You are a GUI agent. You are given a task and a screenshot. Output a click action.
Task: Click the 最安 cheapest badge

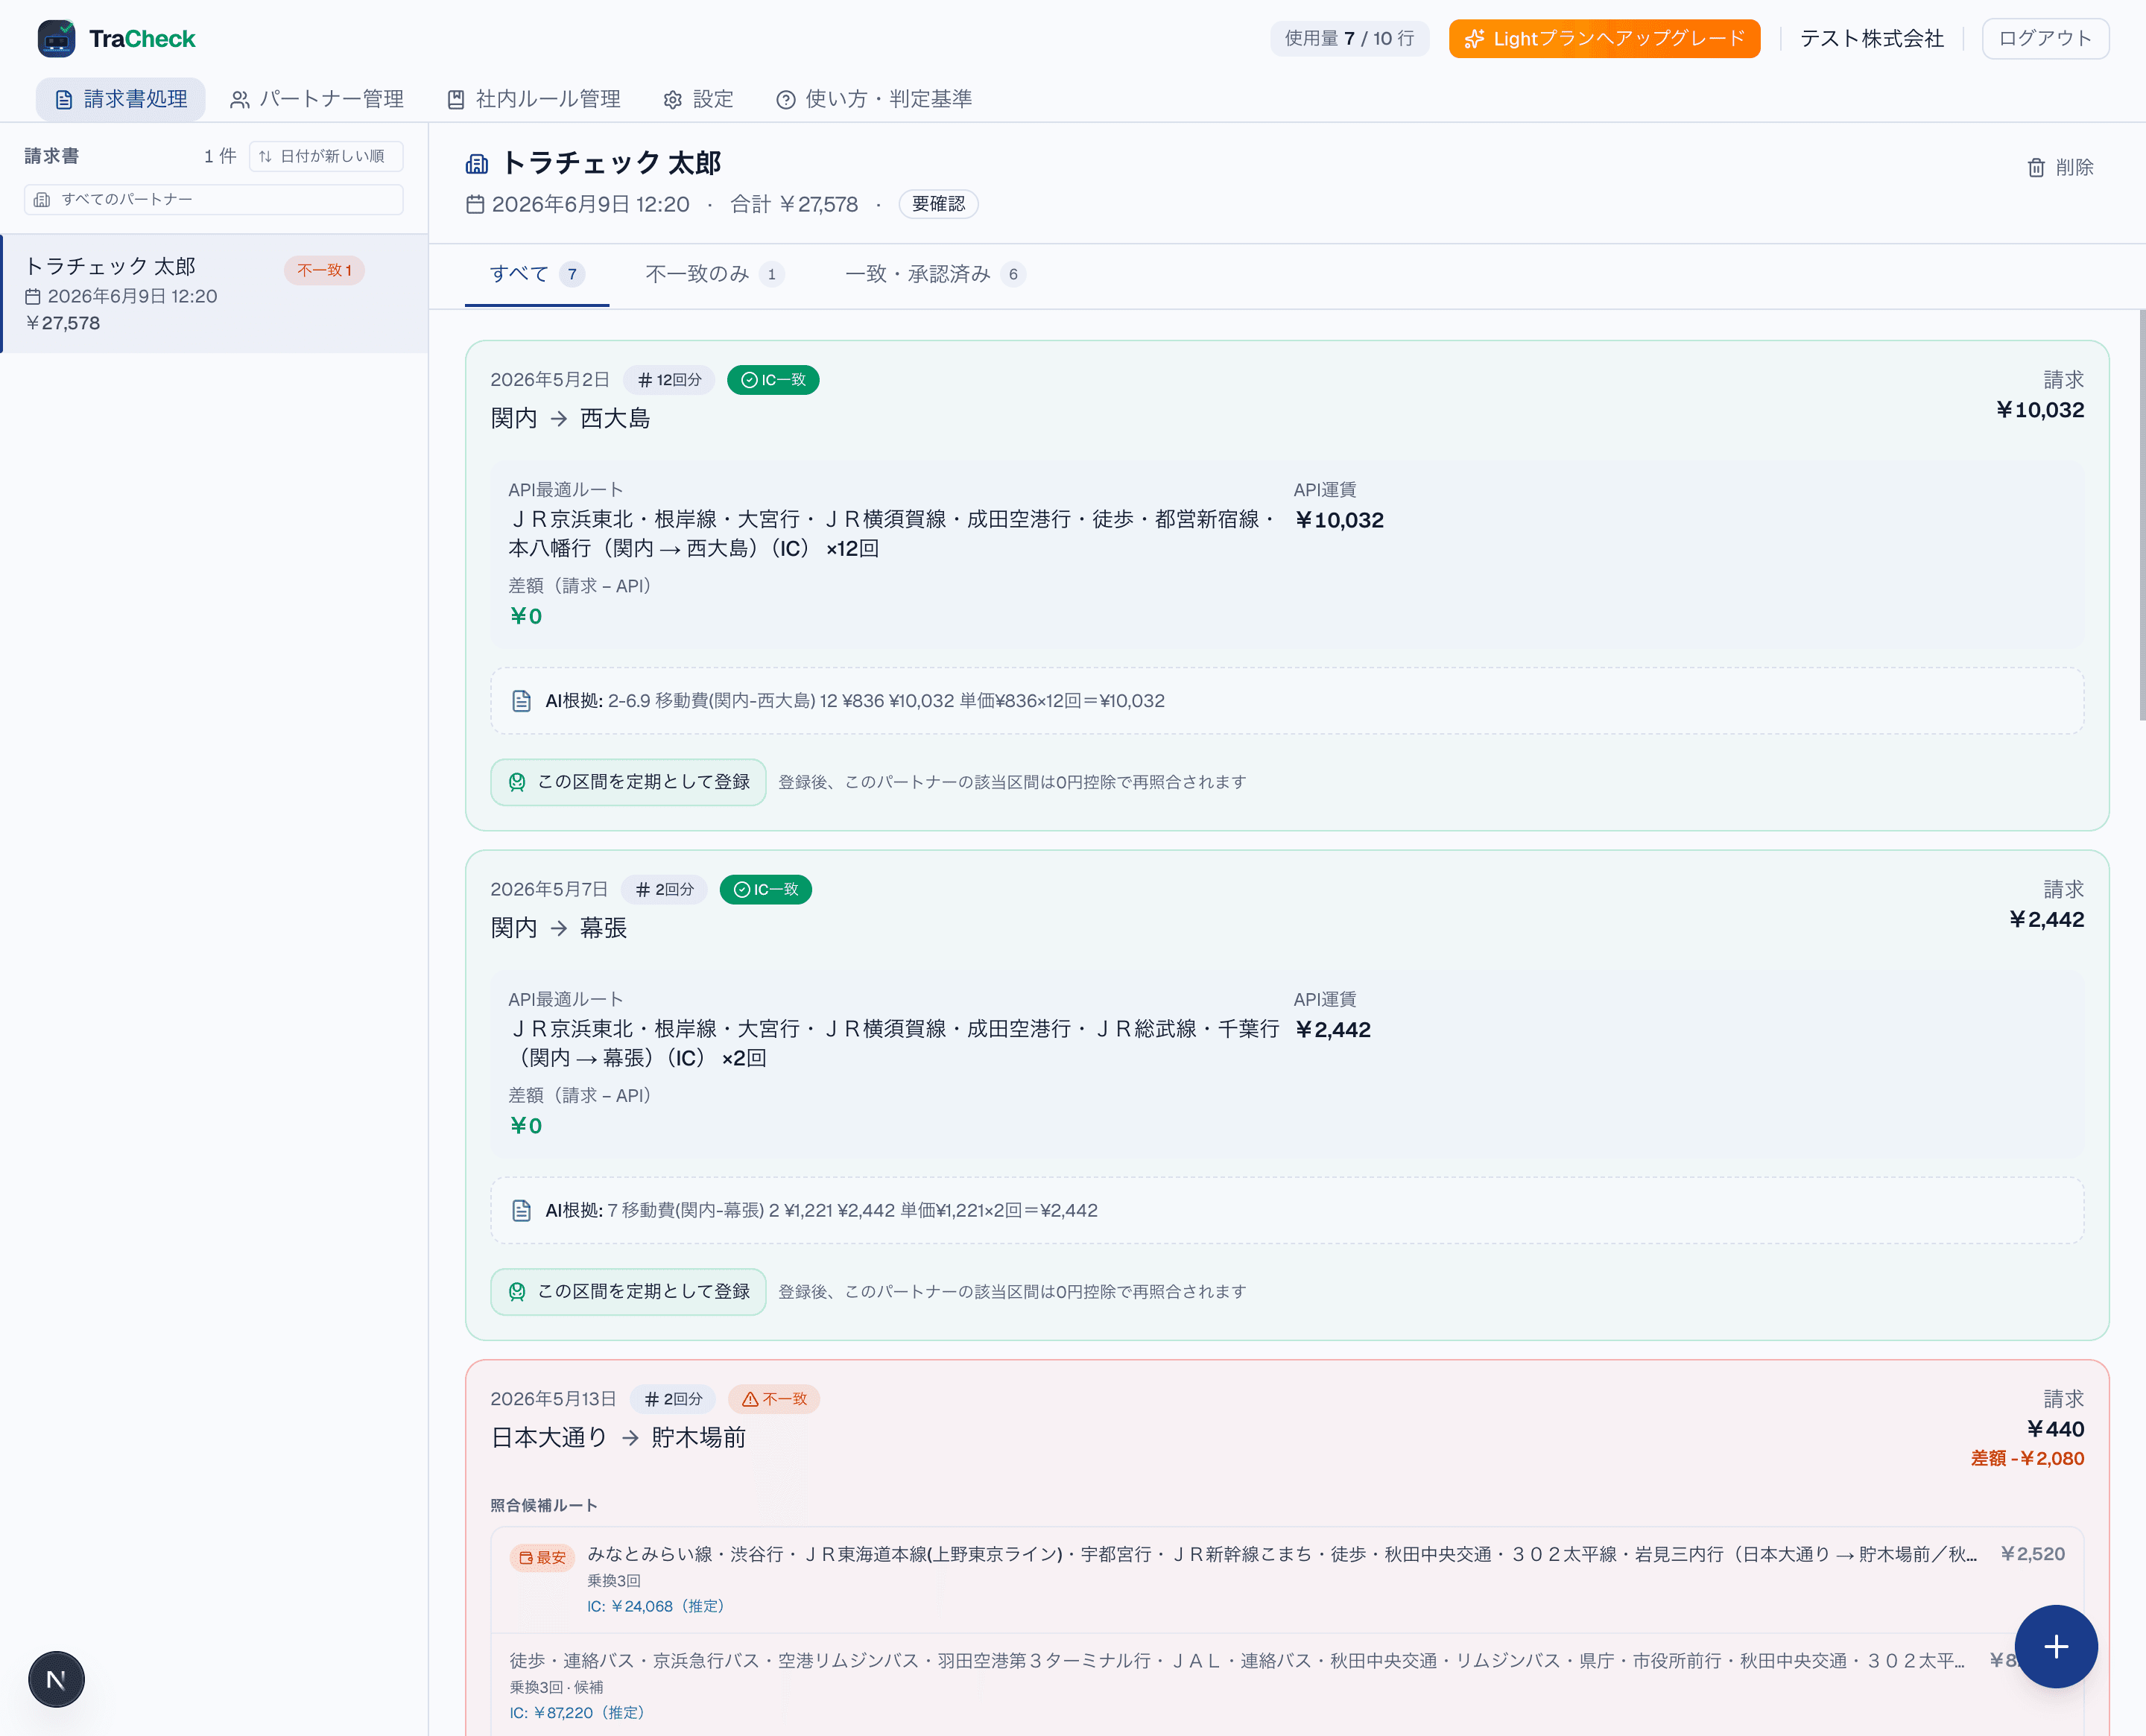(542, 1557)
